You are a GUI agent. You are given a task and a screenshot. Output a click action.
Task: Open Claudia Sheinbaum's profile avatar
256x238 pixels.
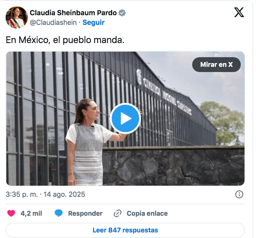[16, 17]
